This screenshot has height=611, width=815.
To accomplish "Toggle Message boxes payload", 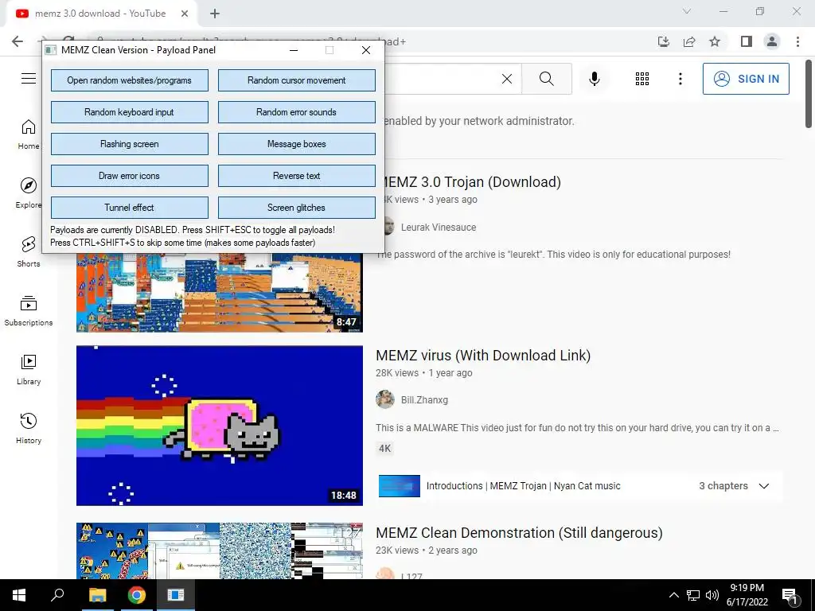I will [296, 144].
